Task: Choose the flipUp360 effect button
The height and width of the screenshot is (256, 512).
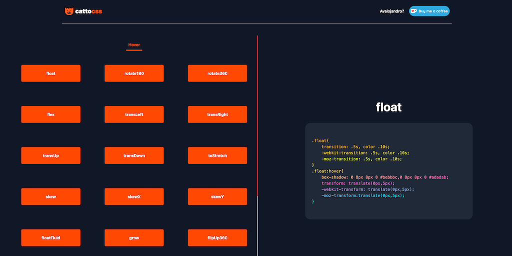Action: (217, 237)
